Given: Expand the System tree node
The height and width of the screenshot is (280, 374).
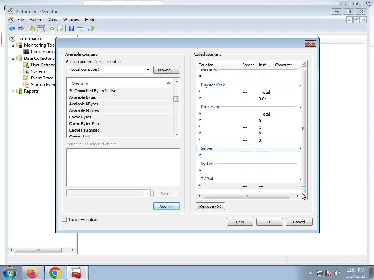Looking at the screenshot, I should [x=20, y=72].
